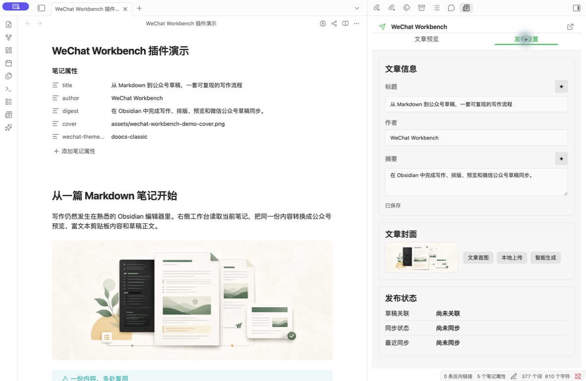Select the WeChat Workbench 插件 note tab
The width and height of the screenshot is (586, 381).
pos(87,9)
